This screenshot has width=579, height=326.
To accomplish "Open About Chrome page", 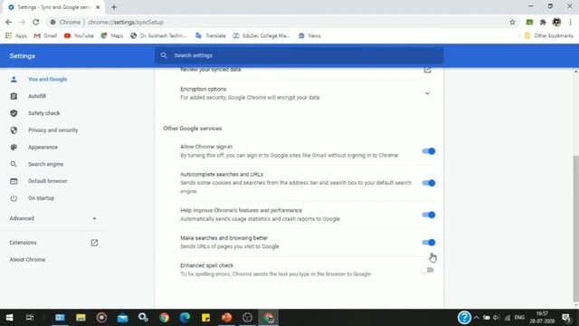I will coord(27,260).
